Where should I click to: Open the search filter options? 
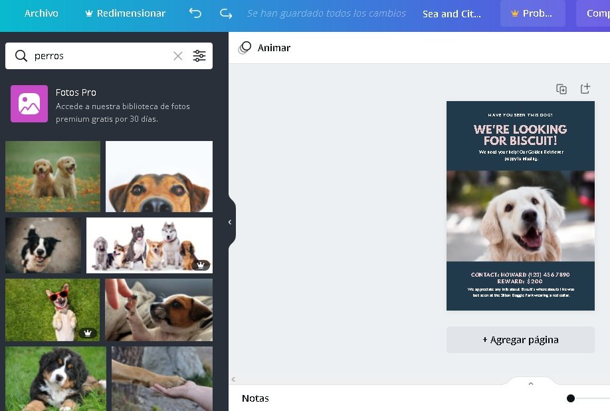tap(199, 56)
